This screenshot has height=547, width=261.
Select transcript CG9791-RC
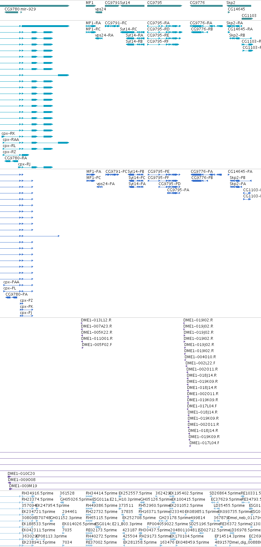point(116,23)
